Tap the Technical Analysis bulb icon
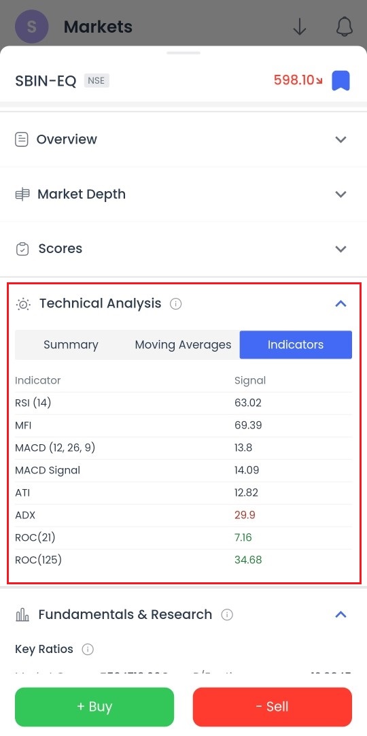Viewport: 367px width, 736px height. [x=23, y=304]
